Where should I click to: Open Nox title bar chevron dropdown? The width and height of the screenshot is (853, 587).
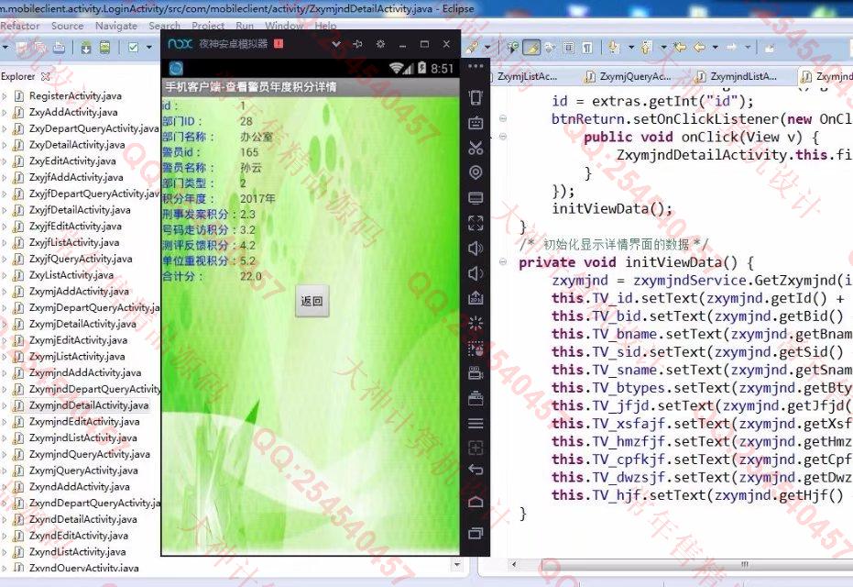pos(336,44)
